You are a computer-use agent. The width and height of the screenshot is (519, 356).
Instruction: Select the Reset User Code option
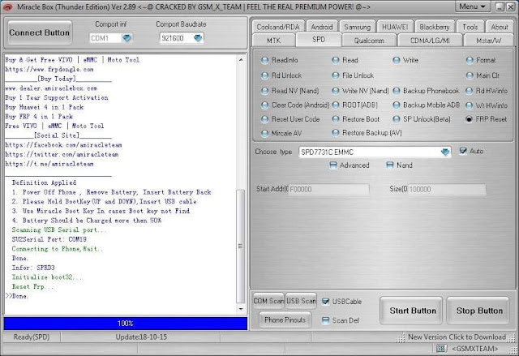coord(290,119)
